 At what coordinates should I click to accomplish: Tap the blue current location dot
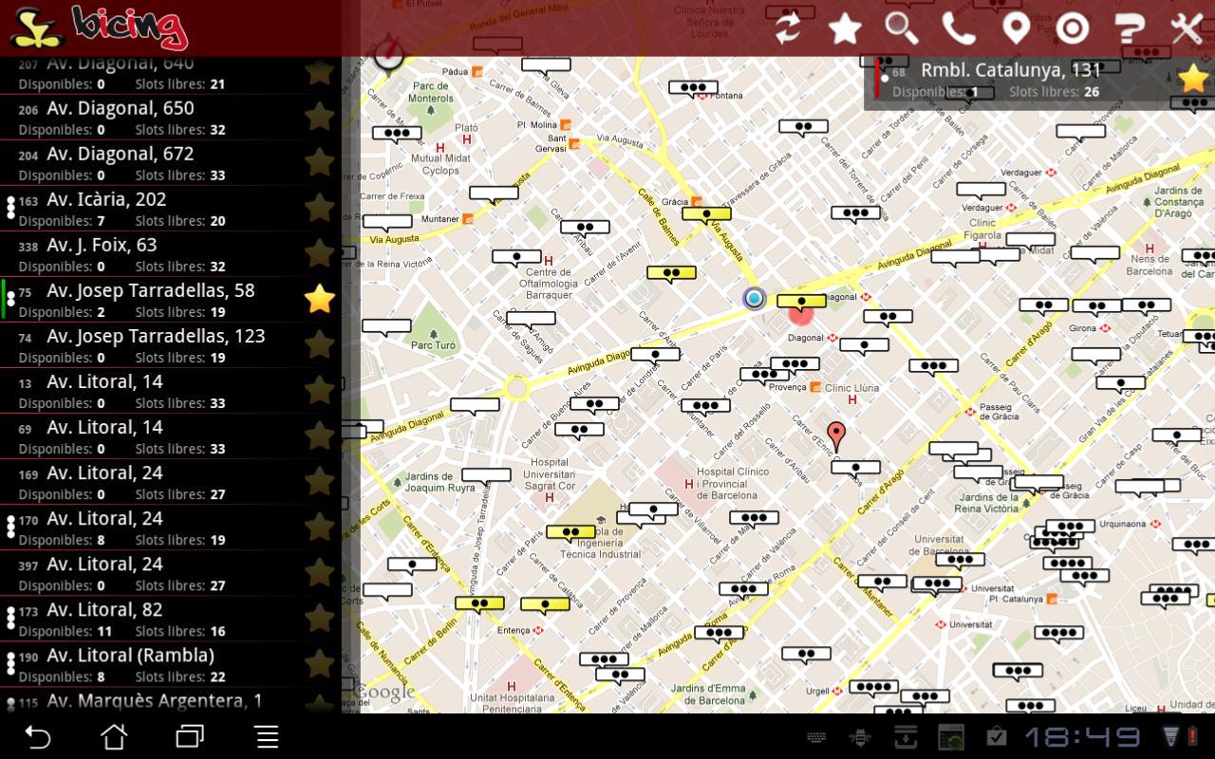[x=755, y=299]
